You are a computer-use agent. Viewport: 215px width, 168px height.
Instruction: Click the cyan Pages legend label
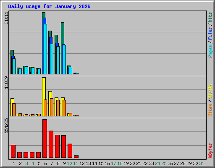point(210,51)
